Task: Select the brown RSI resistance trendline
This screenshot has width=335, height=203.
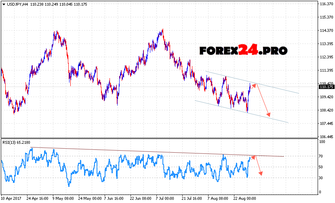Action: (x=162, y=151)
